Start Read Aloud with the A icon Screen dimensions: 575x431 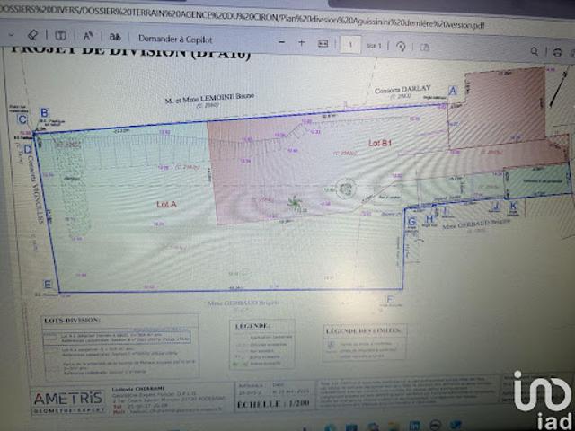88,36
